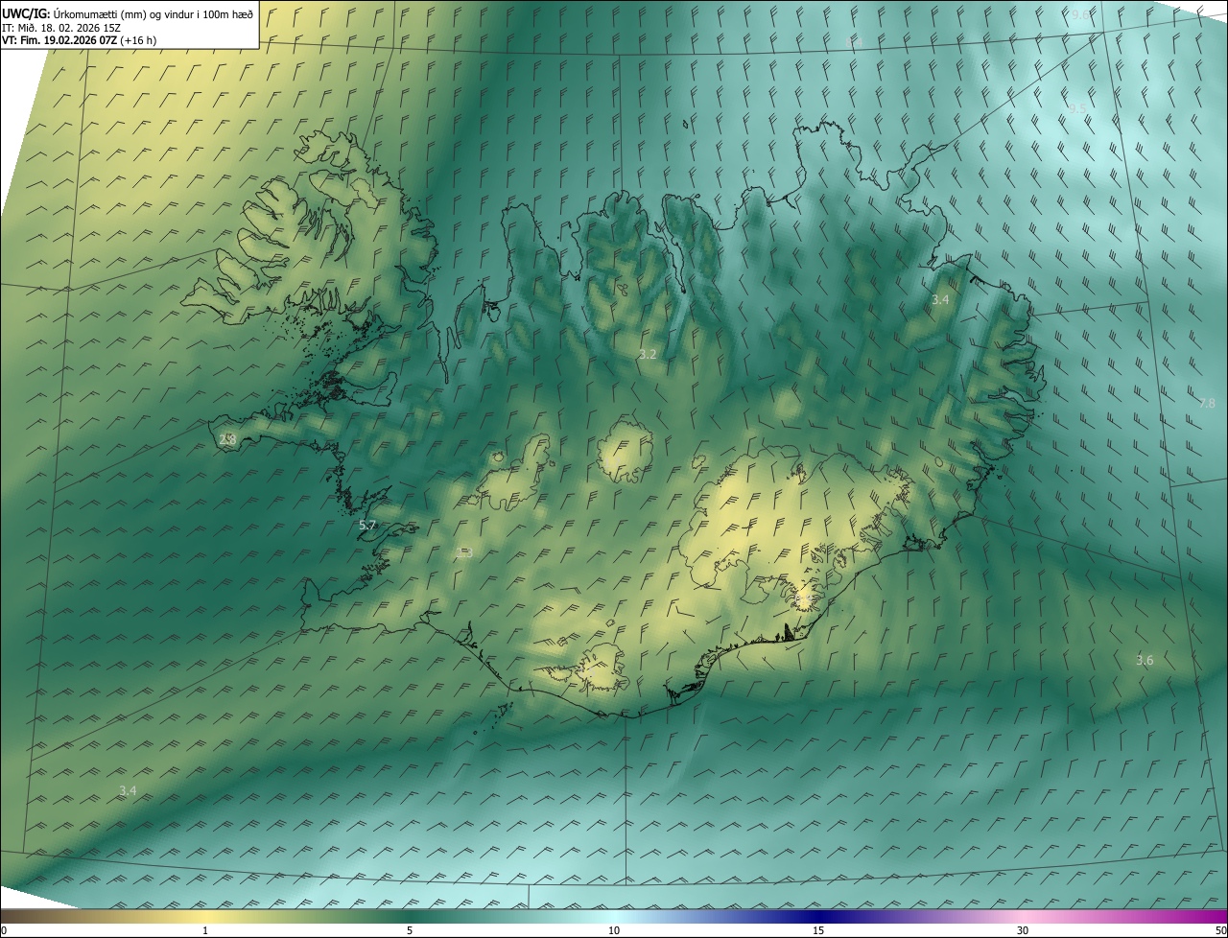Viewport: 1228px width, 938px height.
Task: Pick the pink colorbar segment above 30
Action: pos(1023,916)
